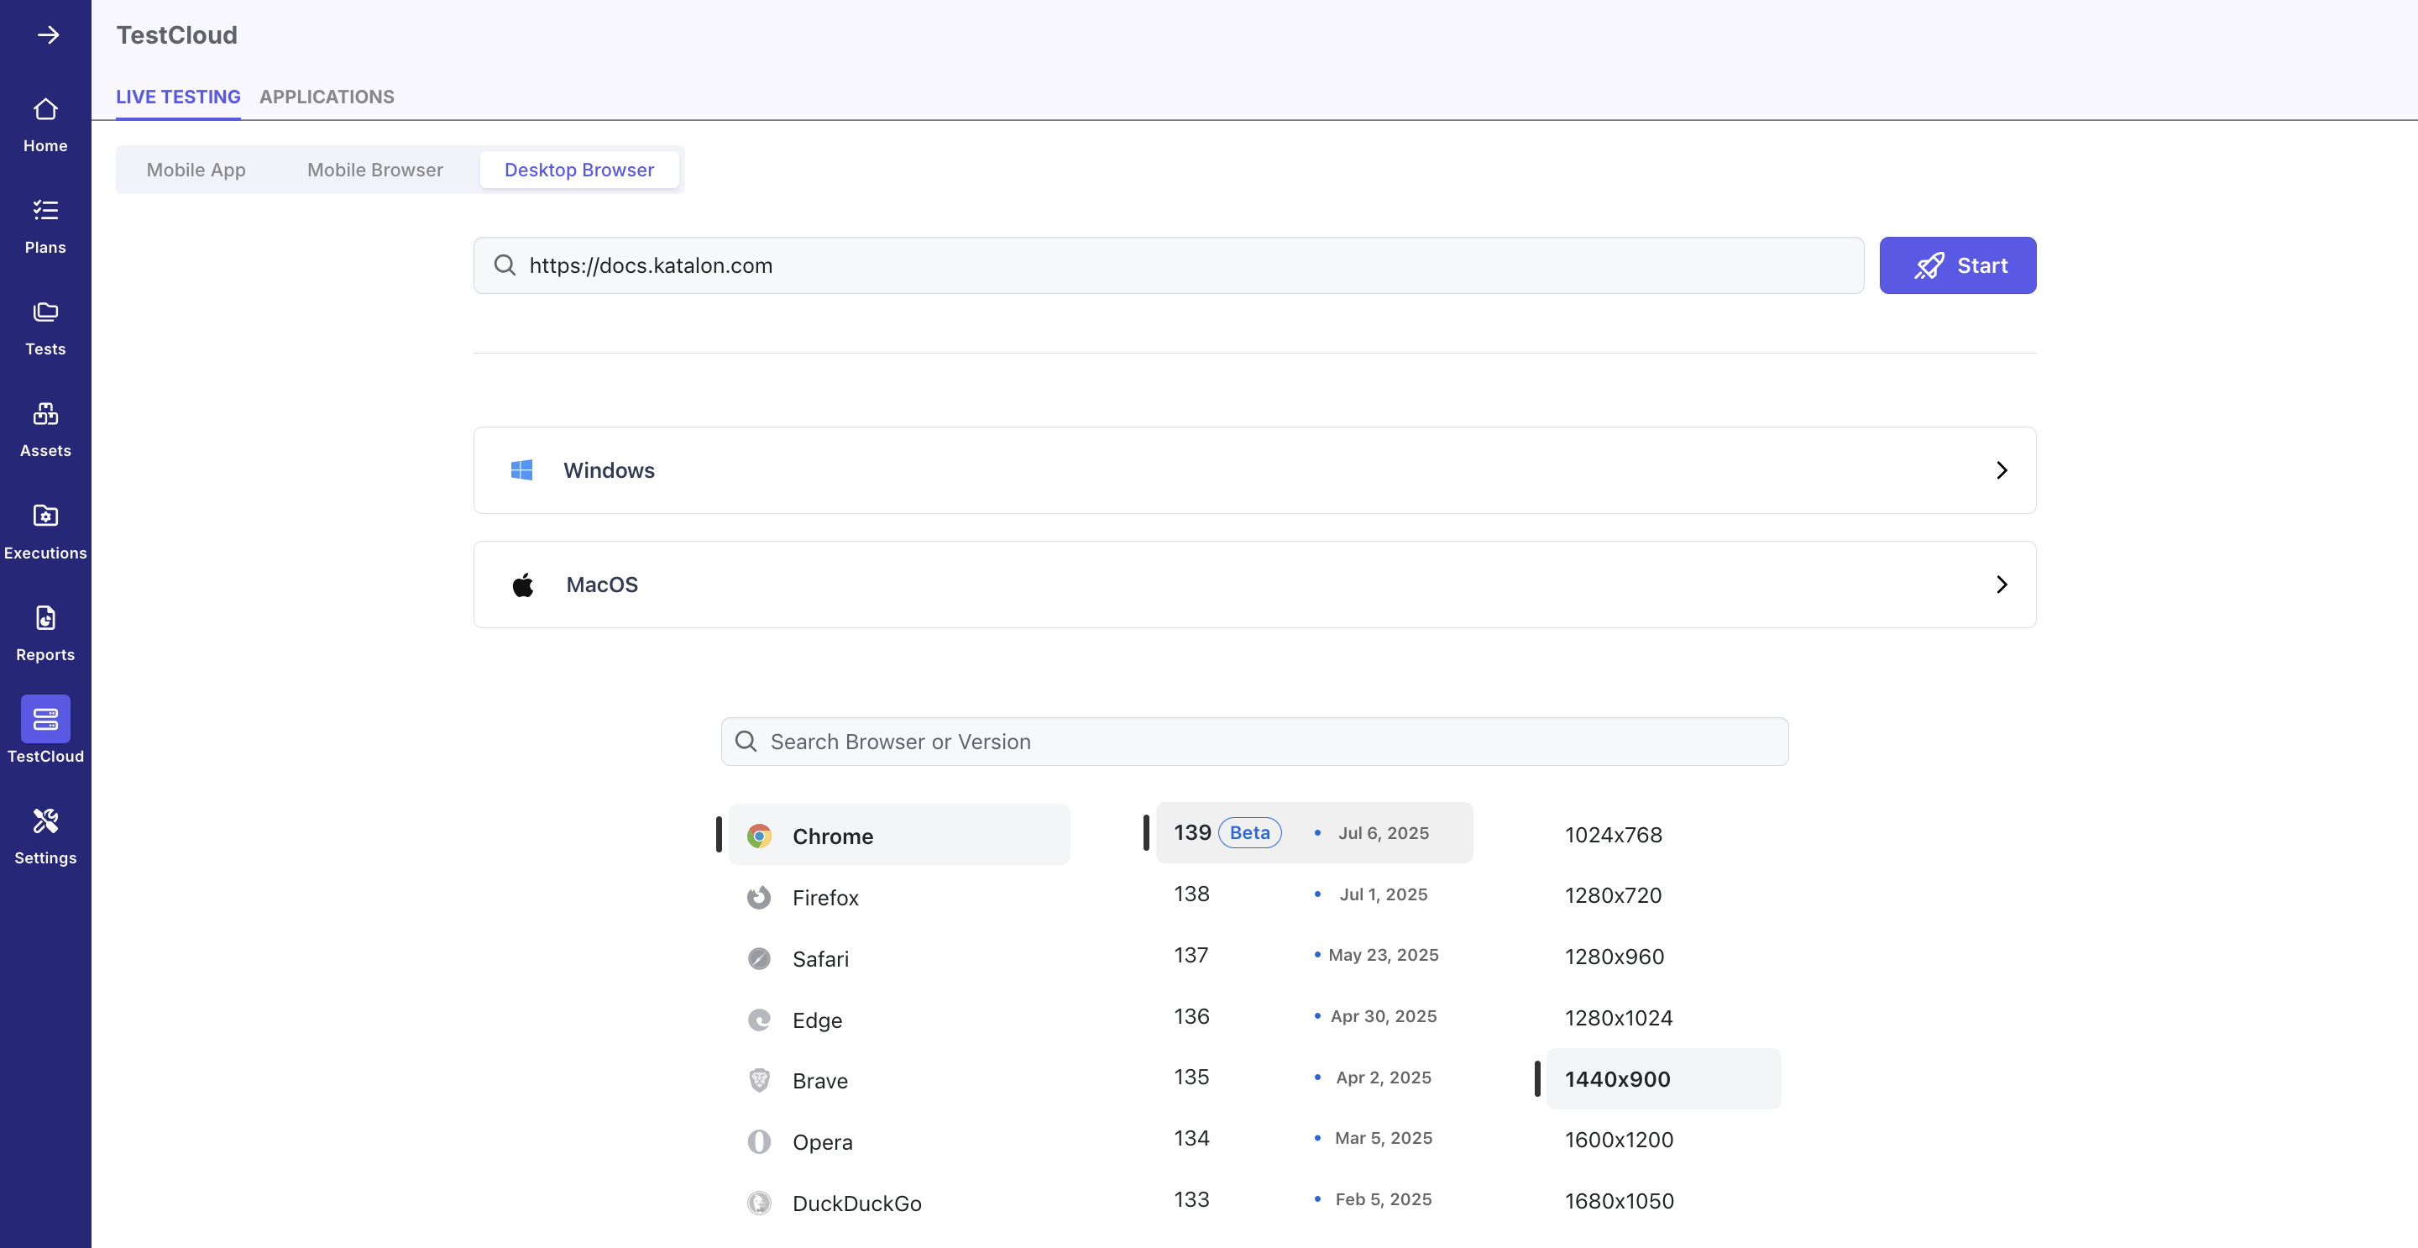Click the Opera browser icon

759,1141
